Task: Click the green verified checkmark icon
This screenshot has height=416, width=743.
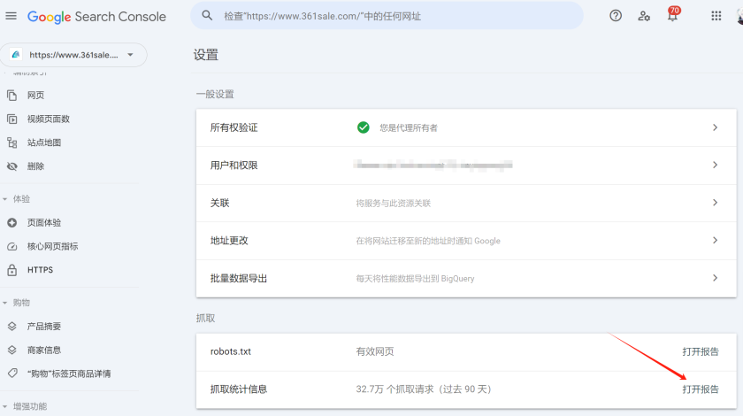Action: click(364, 127)
